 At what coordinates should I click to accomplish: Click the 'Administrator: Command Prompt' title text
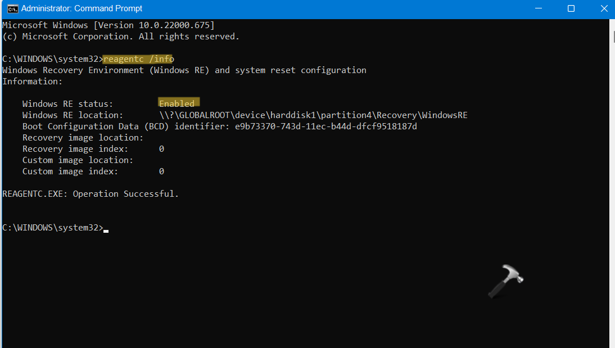[82, 8]
